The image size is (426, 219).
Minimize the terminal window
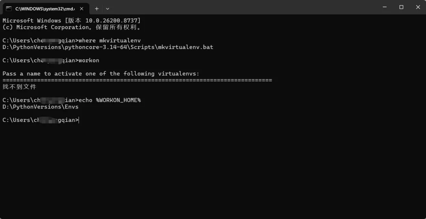point(385,7)
